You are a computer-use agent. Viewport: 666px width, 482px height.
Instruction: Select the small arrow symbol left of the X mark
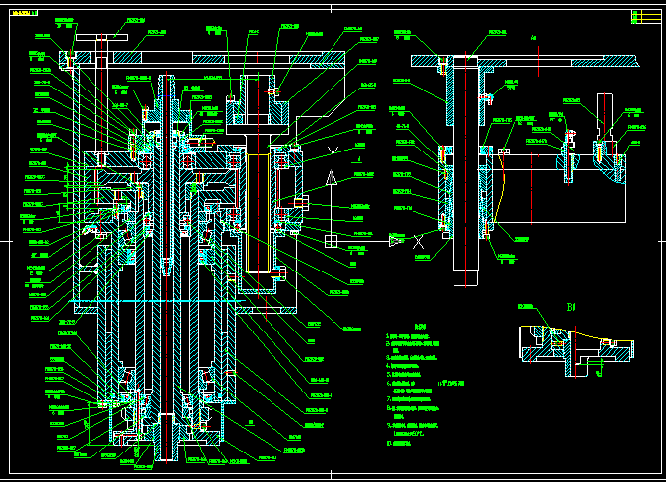395,240
